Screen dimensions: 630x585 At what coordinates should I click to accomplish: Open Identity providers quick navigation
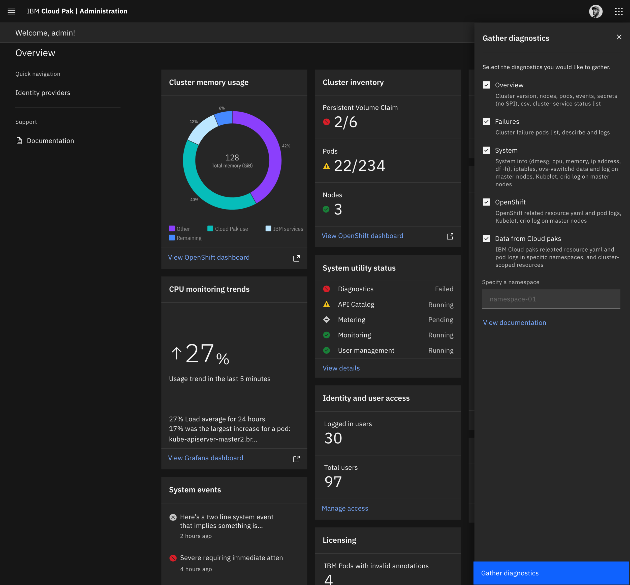point(43,93)
